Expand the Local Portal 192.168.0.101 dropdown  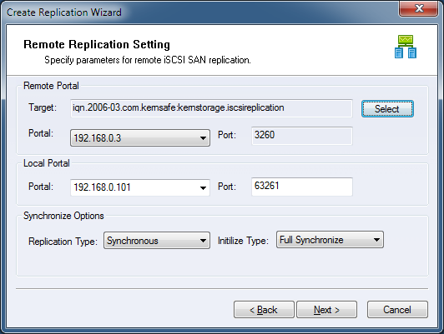coord(140,187)
